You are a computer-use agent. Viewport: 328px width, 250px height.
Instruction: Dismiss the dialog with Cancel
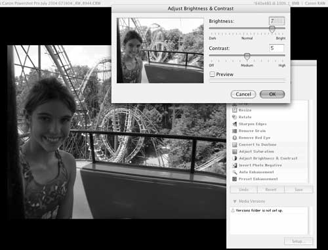tap(243, 94)
